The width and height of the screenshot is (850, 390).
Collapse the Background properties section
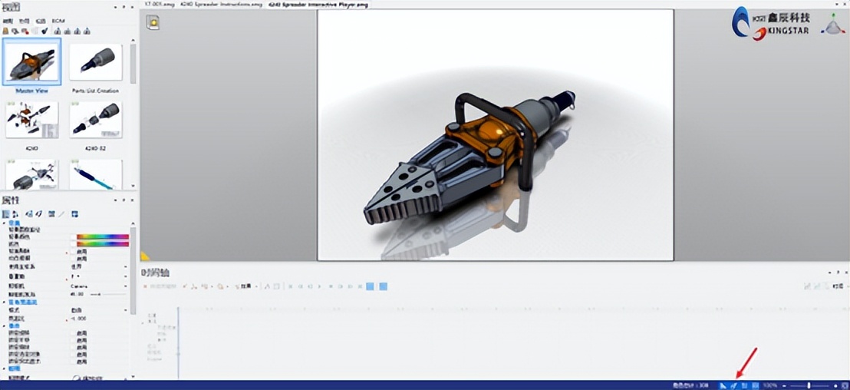4,223
